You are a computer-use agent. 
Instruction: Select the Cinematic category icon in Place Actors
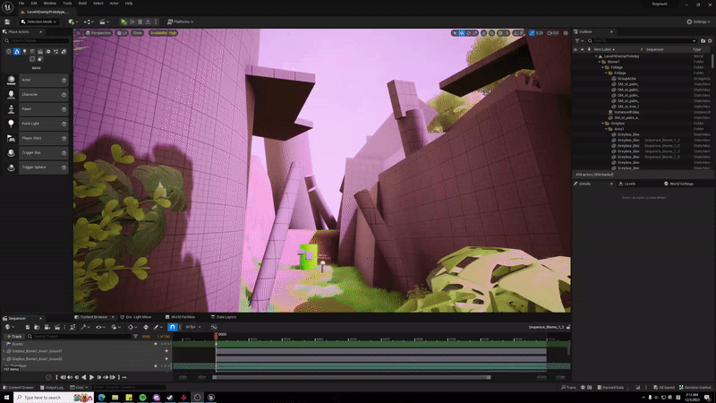pyautogui.click(x=40, y=52)
